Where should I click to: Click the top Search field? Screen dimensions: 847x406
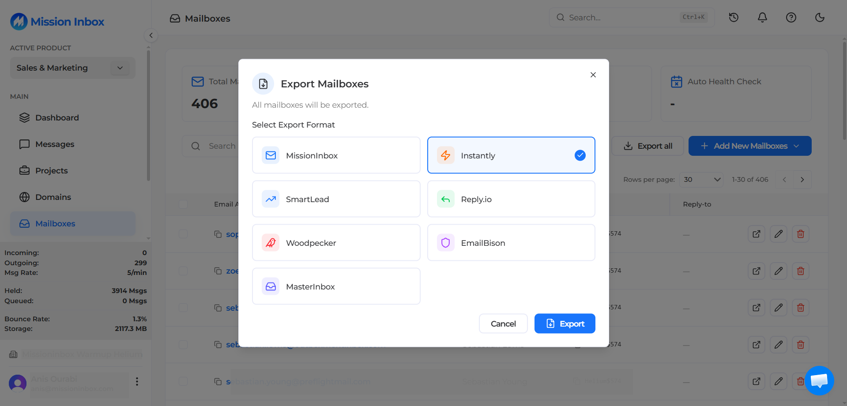coord(631,18)
